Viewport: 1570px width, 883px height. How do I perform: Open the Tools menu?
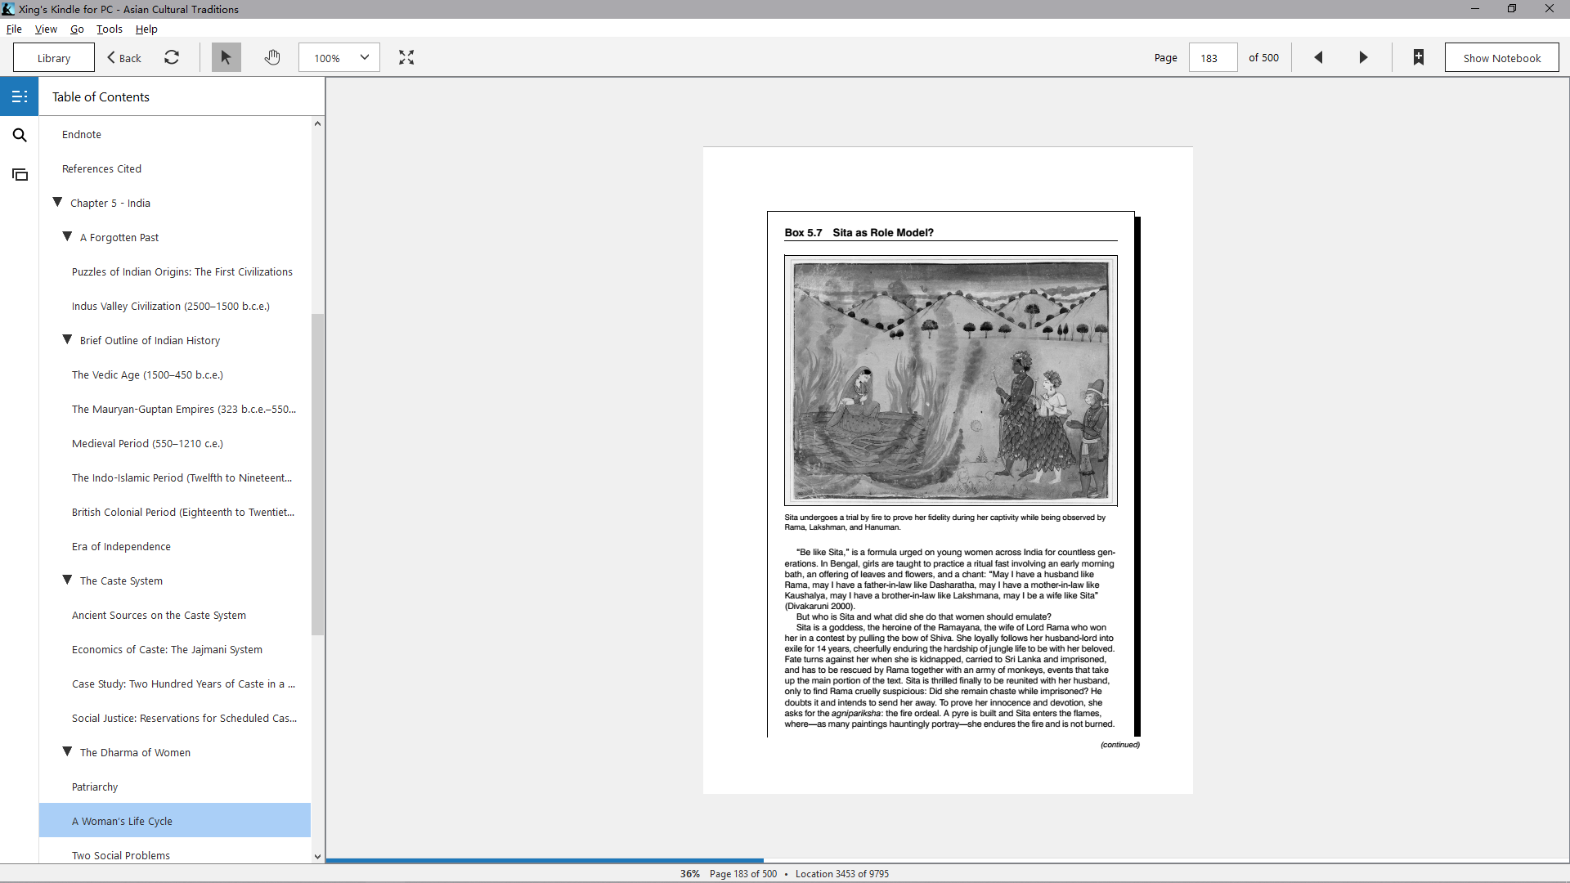pos(110,29)
